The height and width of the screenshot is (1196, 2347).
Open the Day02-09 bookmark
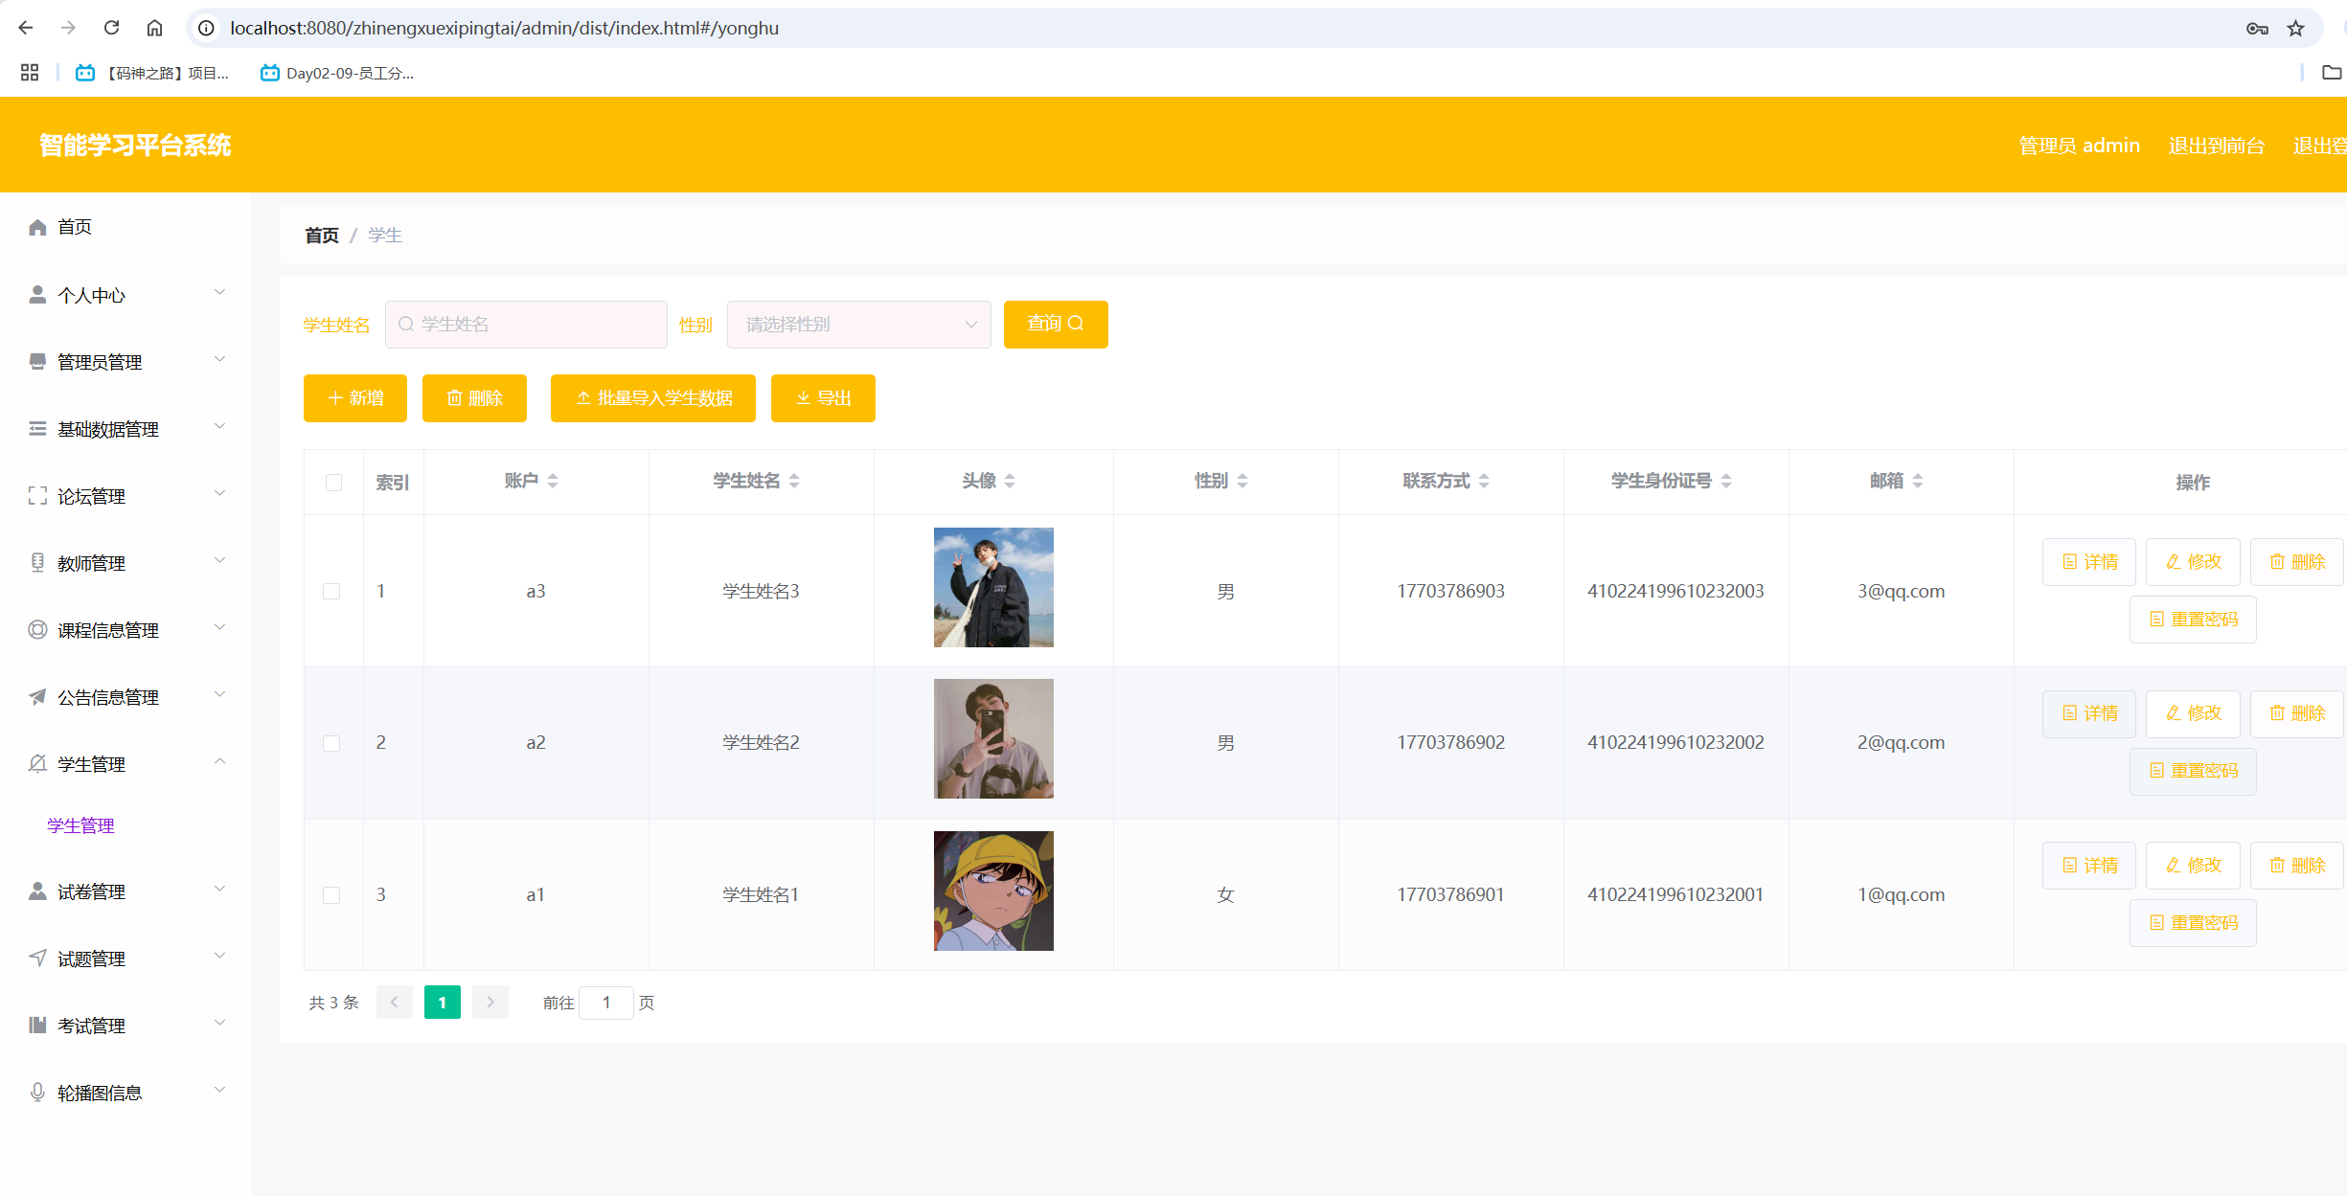(337, 73)
